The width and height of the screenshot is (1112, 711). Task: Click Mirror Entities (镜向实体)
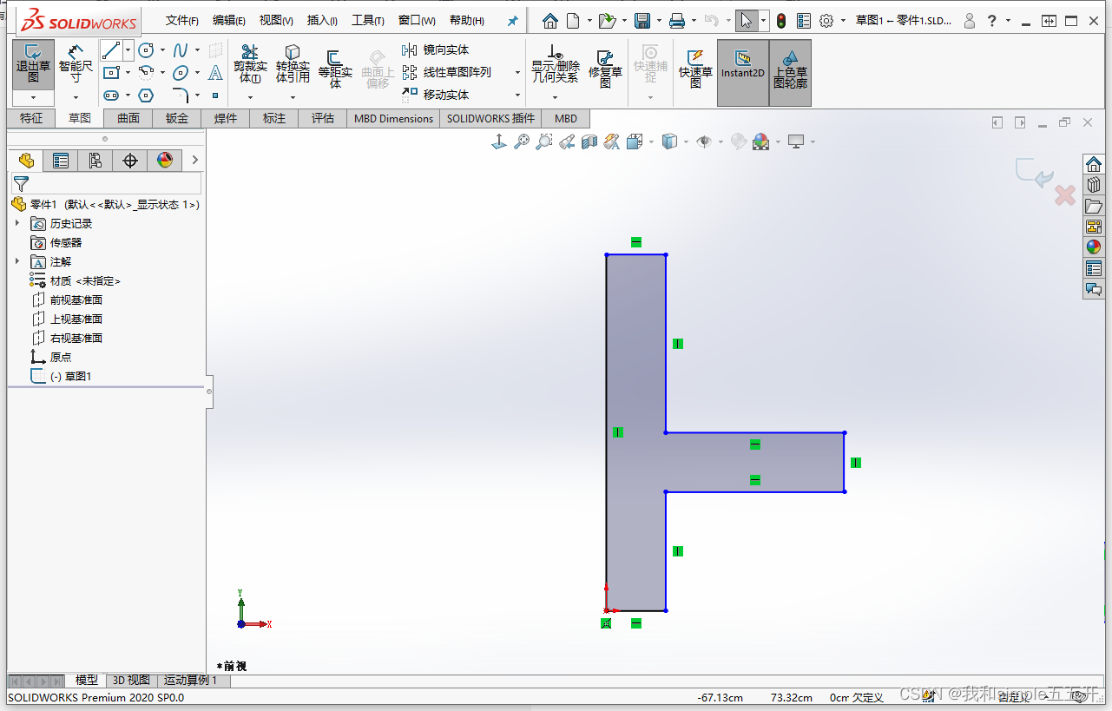point(436,50)
